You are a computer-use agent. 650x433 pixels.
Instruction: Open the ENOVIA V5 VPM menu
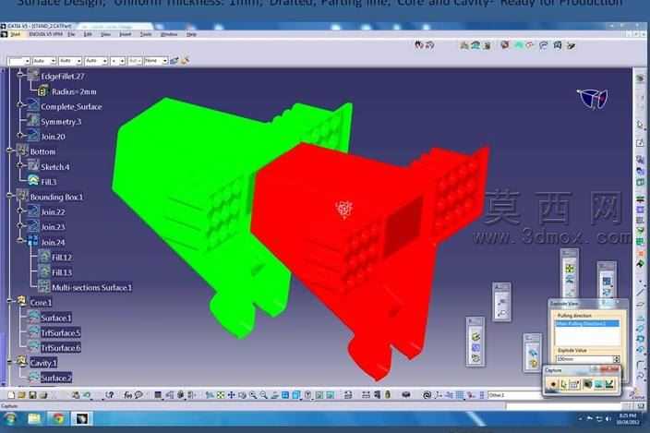click(45, 34)
